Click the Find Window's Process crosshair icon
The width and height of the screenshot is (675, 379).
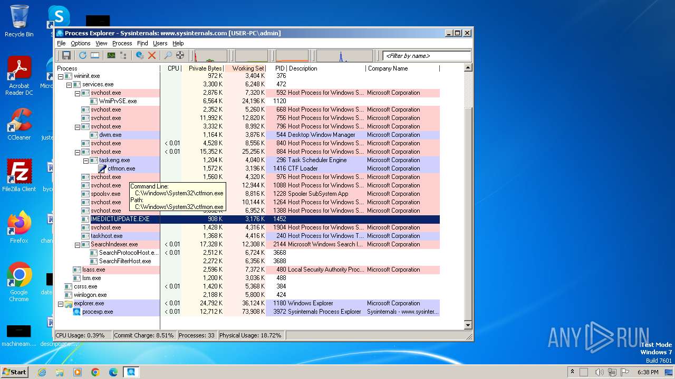pos(180,55)
